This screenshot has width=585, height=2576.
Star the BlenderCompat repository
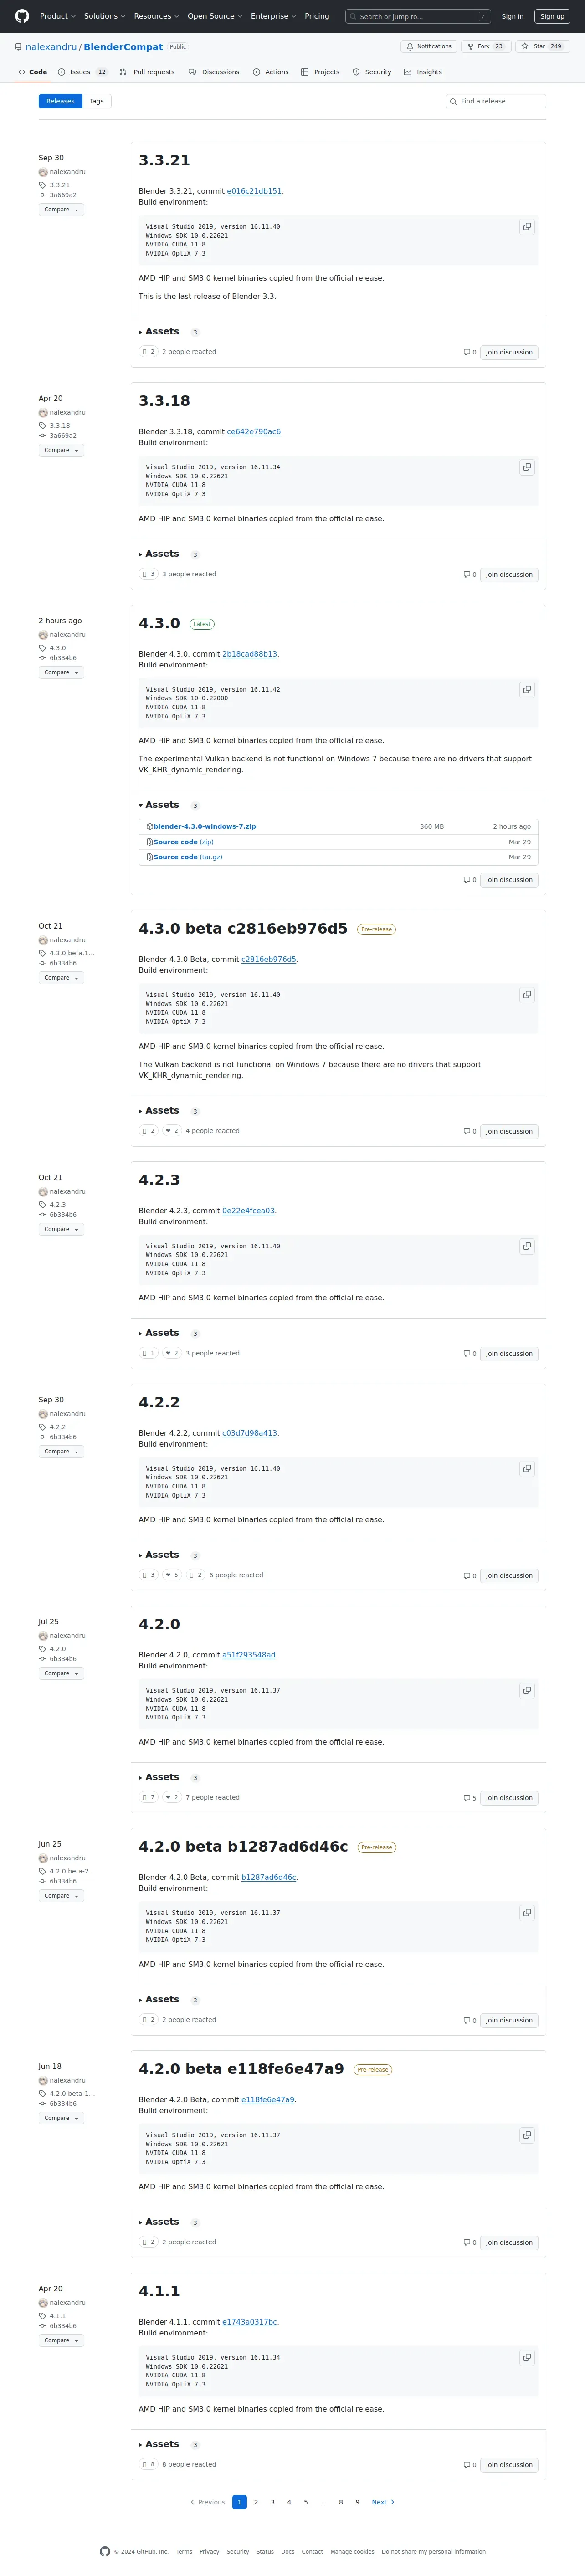[540, 46]
